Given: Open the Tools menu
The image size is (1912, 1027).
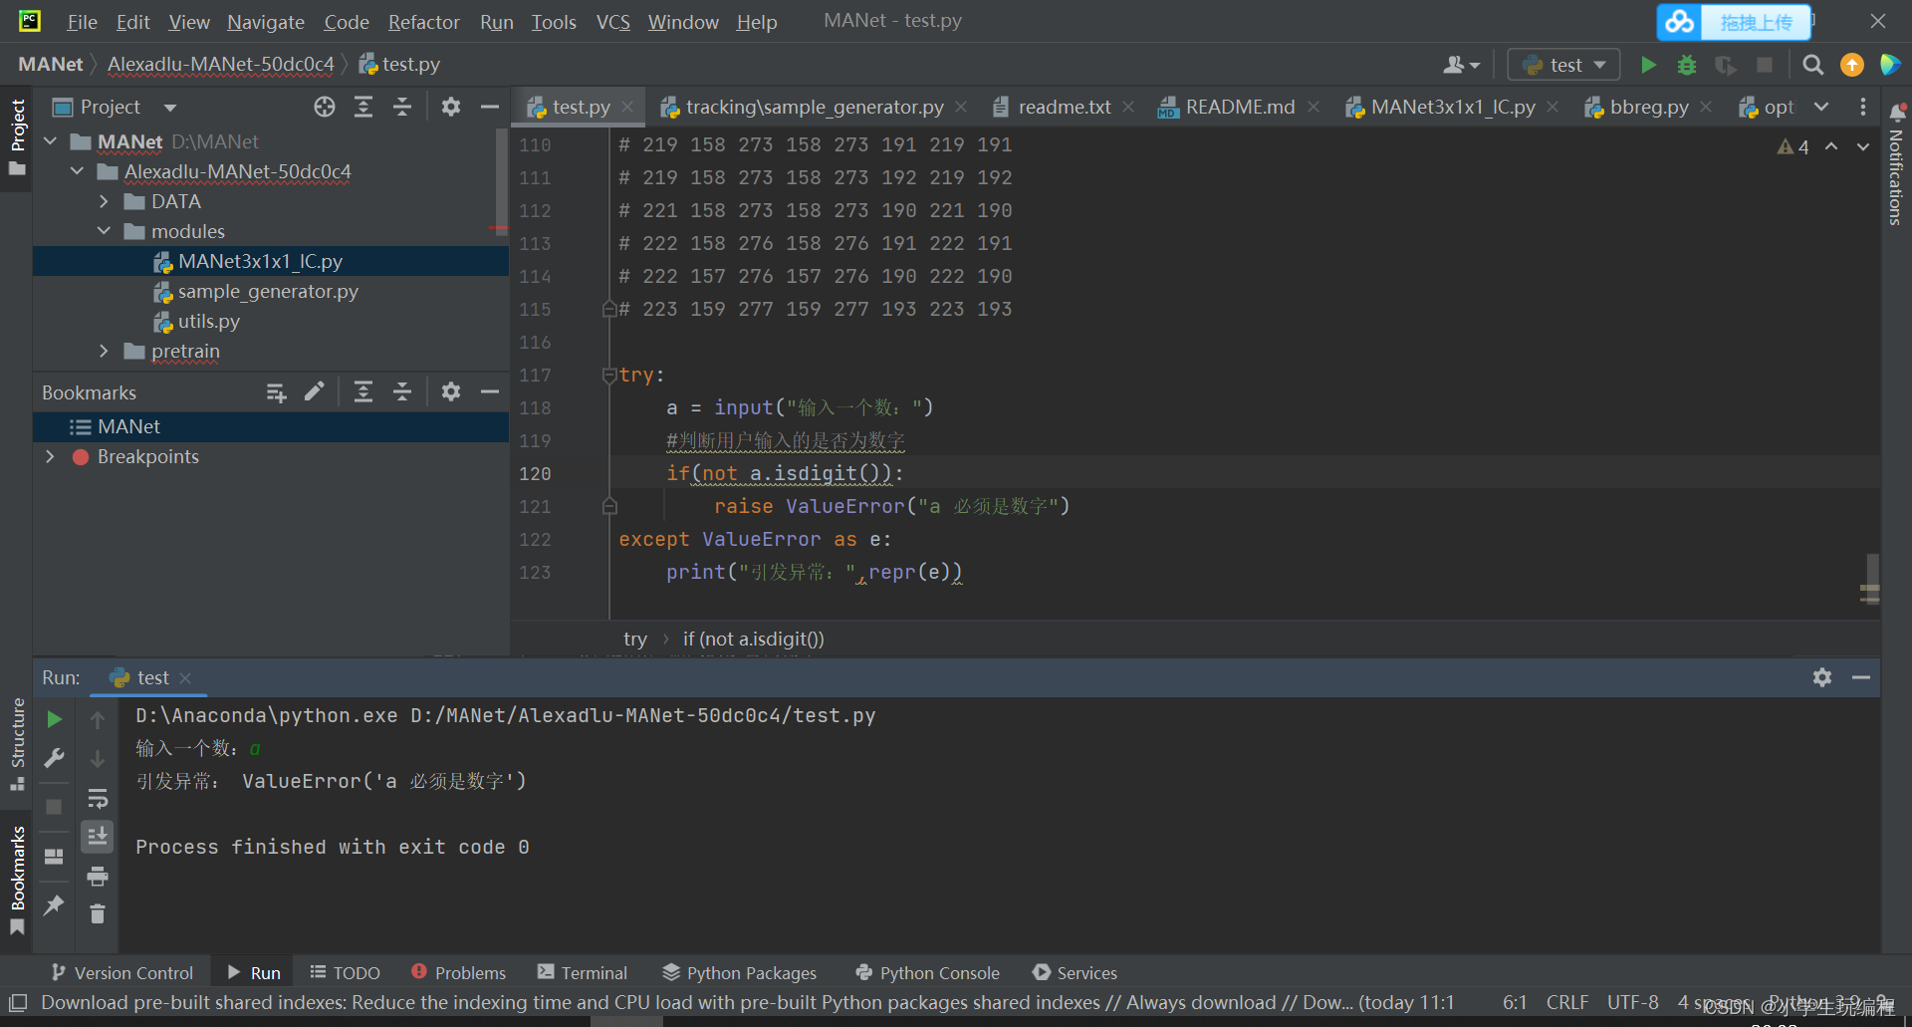Looking at the screenshot, I should [x=553, y=22].
